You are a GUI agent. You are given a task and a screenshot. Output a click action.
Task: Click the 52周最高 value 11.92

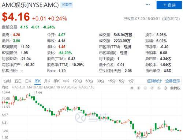click(x=25, y=47)
